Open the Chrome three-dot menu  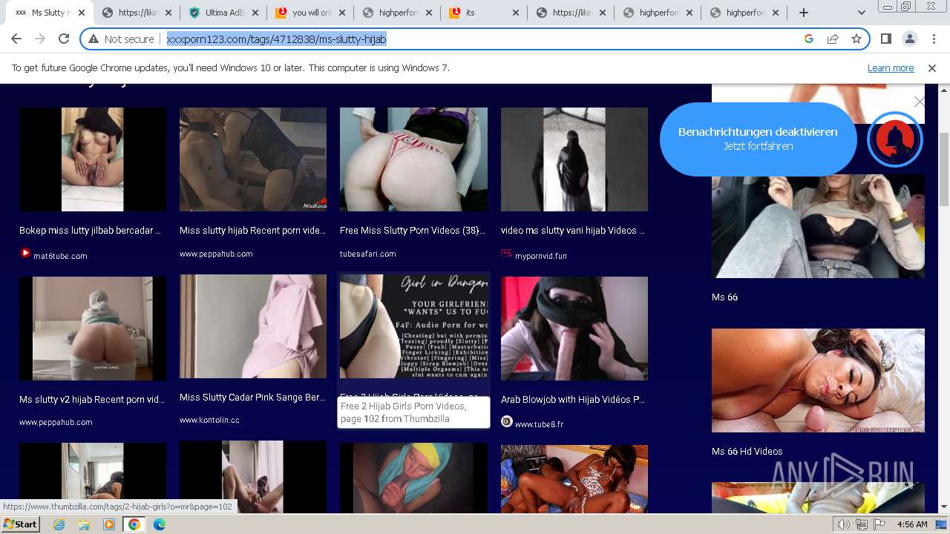pyautogui.click(x=933, y=39)
